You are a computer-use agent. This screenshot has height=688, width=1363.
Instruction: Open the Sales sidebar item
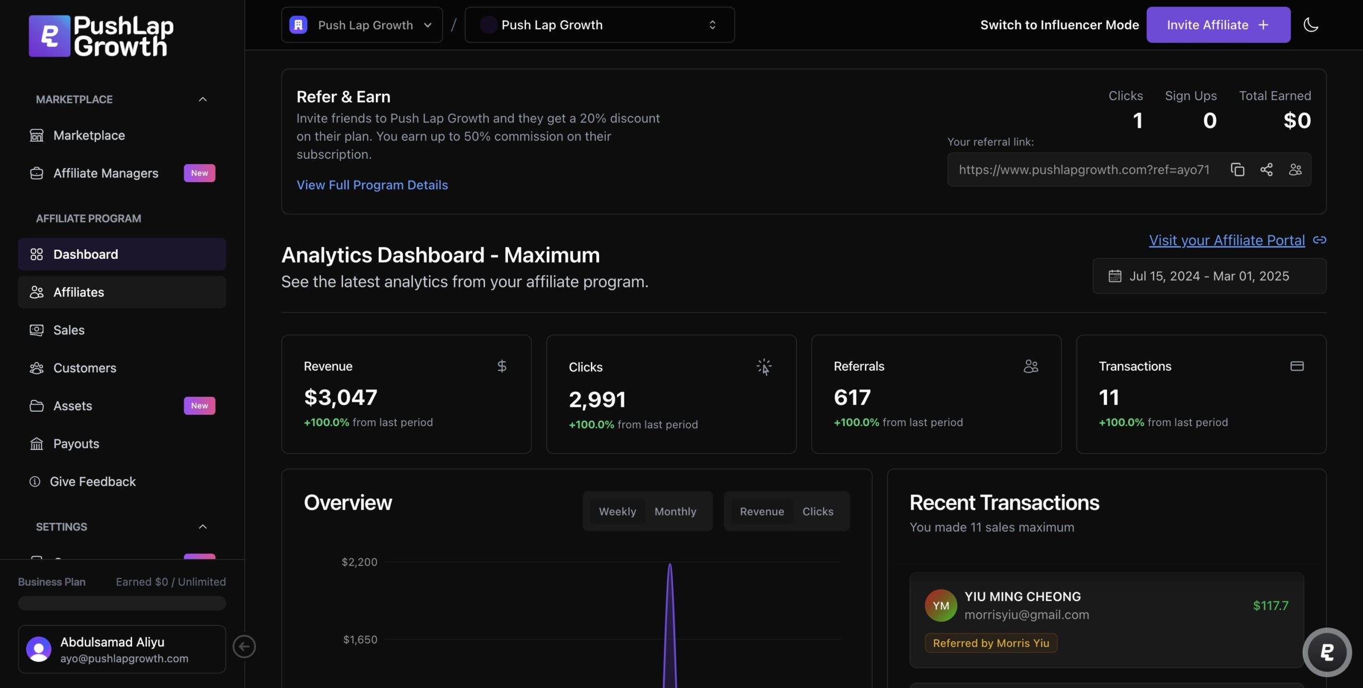[x=69, y=330]
